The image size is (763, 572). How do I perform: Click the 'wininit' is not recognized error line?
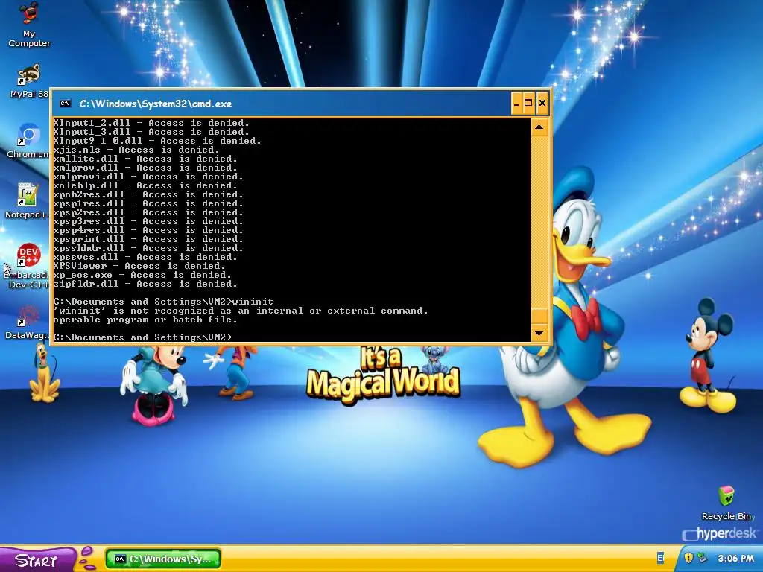pyautogui.click(x=241, y=311)
